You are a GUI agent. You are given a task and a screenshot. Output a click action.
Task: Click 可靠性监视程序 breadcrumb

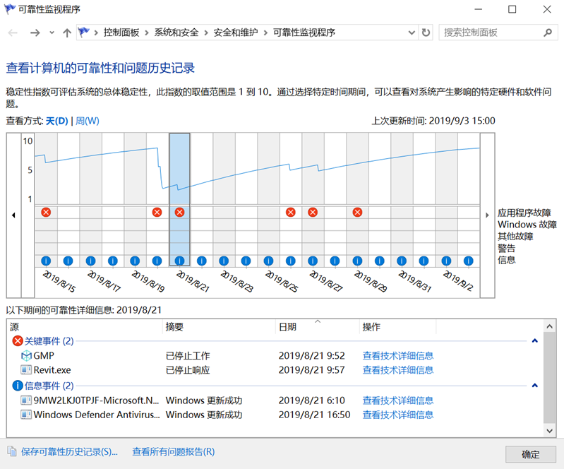(x=304, y=32)
